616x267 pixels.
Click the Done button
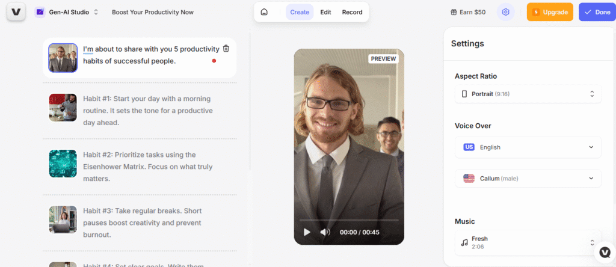597,12
